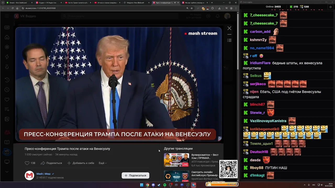The width and height of the screenshot is (335, 188).
Task: Reload the page in Chrome
Action: coord(12,8)
